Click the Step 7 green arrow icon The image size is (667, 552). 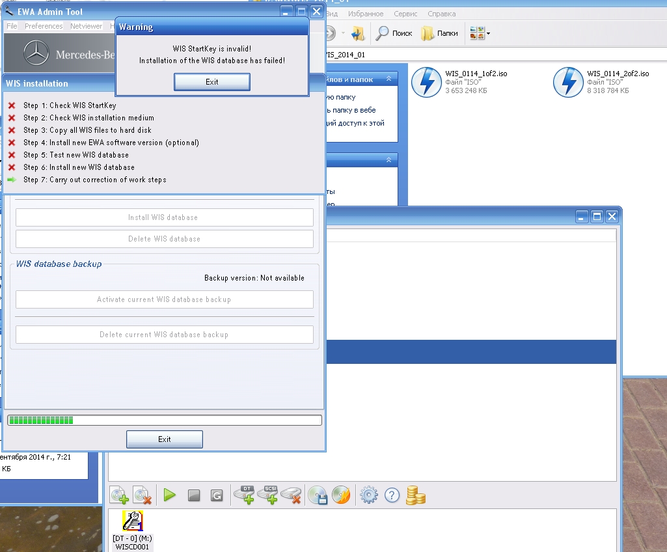12,180
